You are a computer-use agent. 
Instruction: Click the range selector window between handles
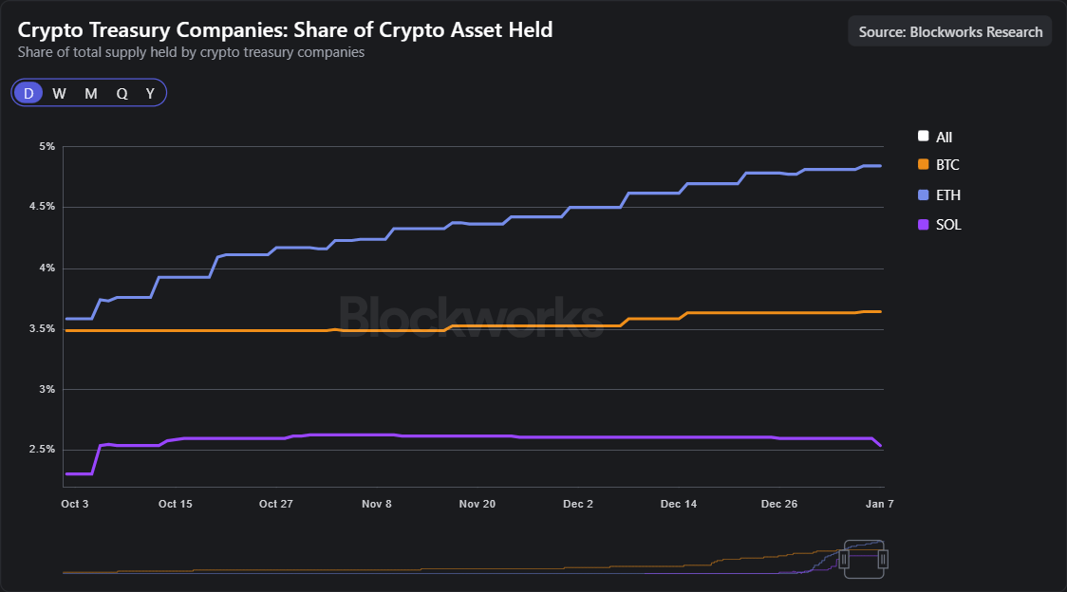pos(865,560)
